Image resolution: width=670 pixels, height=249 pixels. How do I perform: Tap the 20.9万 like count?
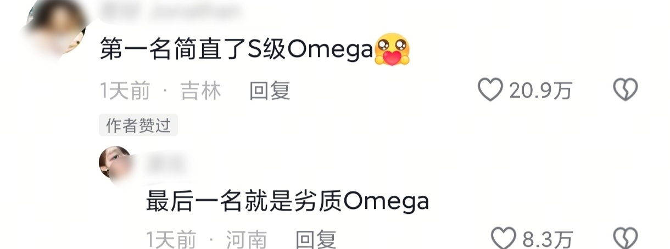tap(540, 91)
